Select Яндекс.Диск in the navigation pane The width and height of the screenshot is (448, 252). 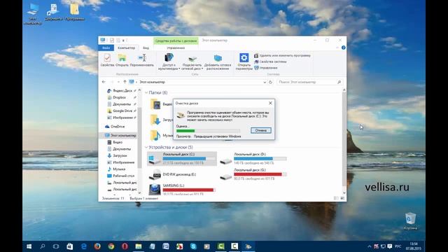tap(122, 90)
